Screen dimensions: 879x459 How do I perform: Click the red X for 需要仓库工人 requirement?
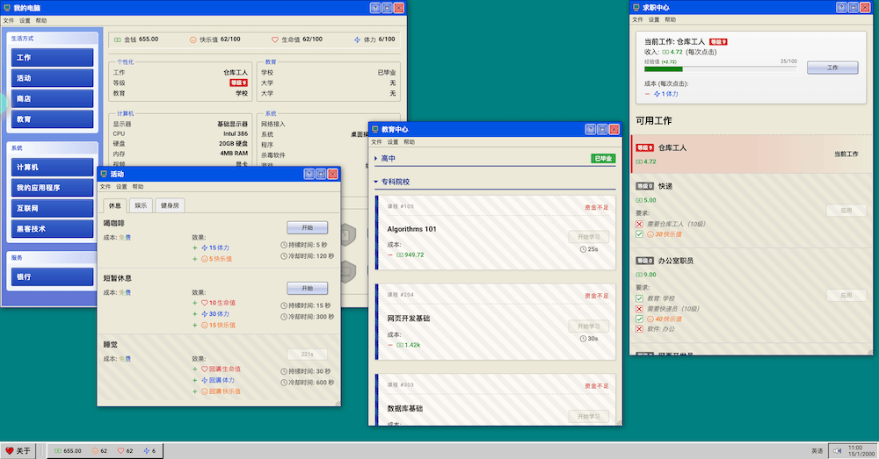pyautogui.click(x=639, y=224)
